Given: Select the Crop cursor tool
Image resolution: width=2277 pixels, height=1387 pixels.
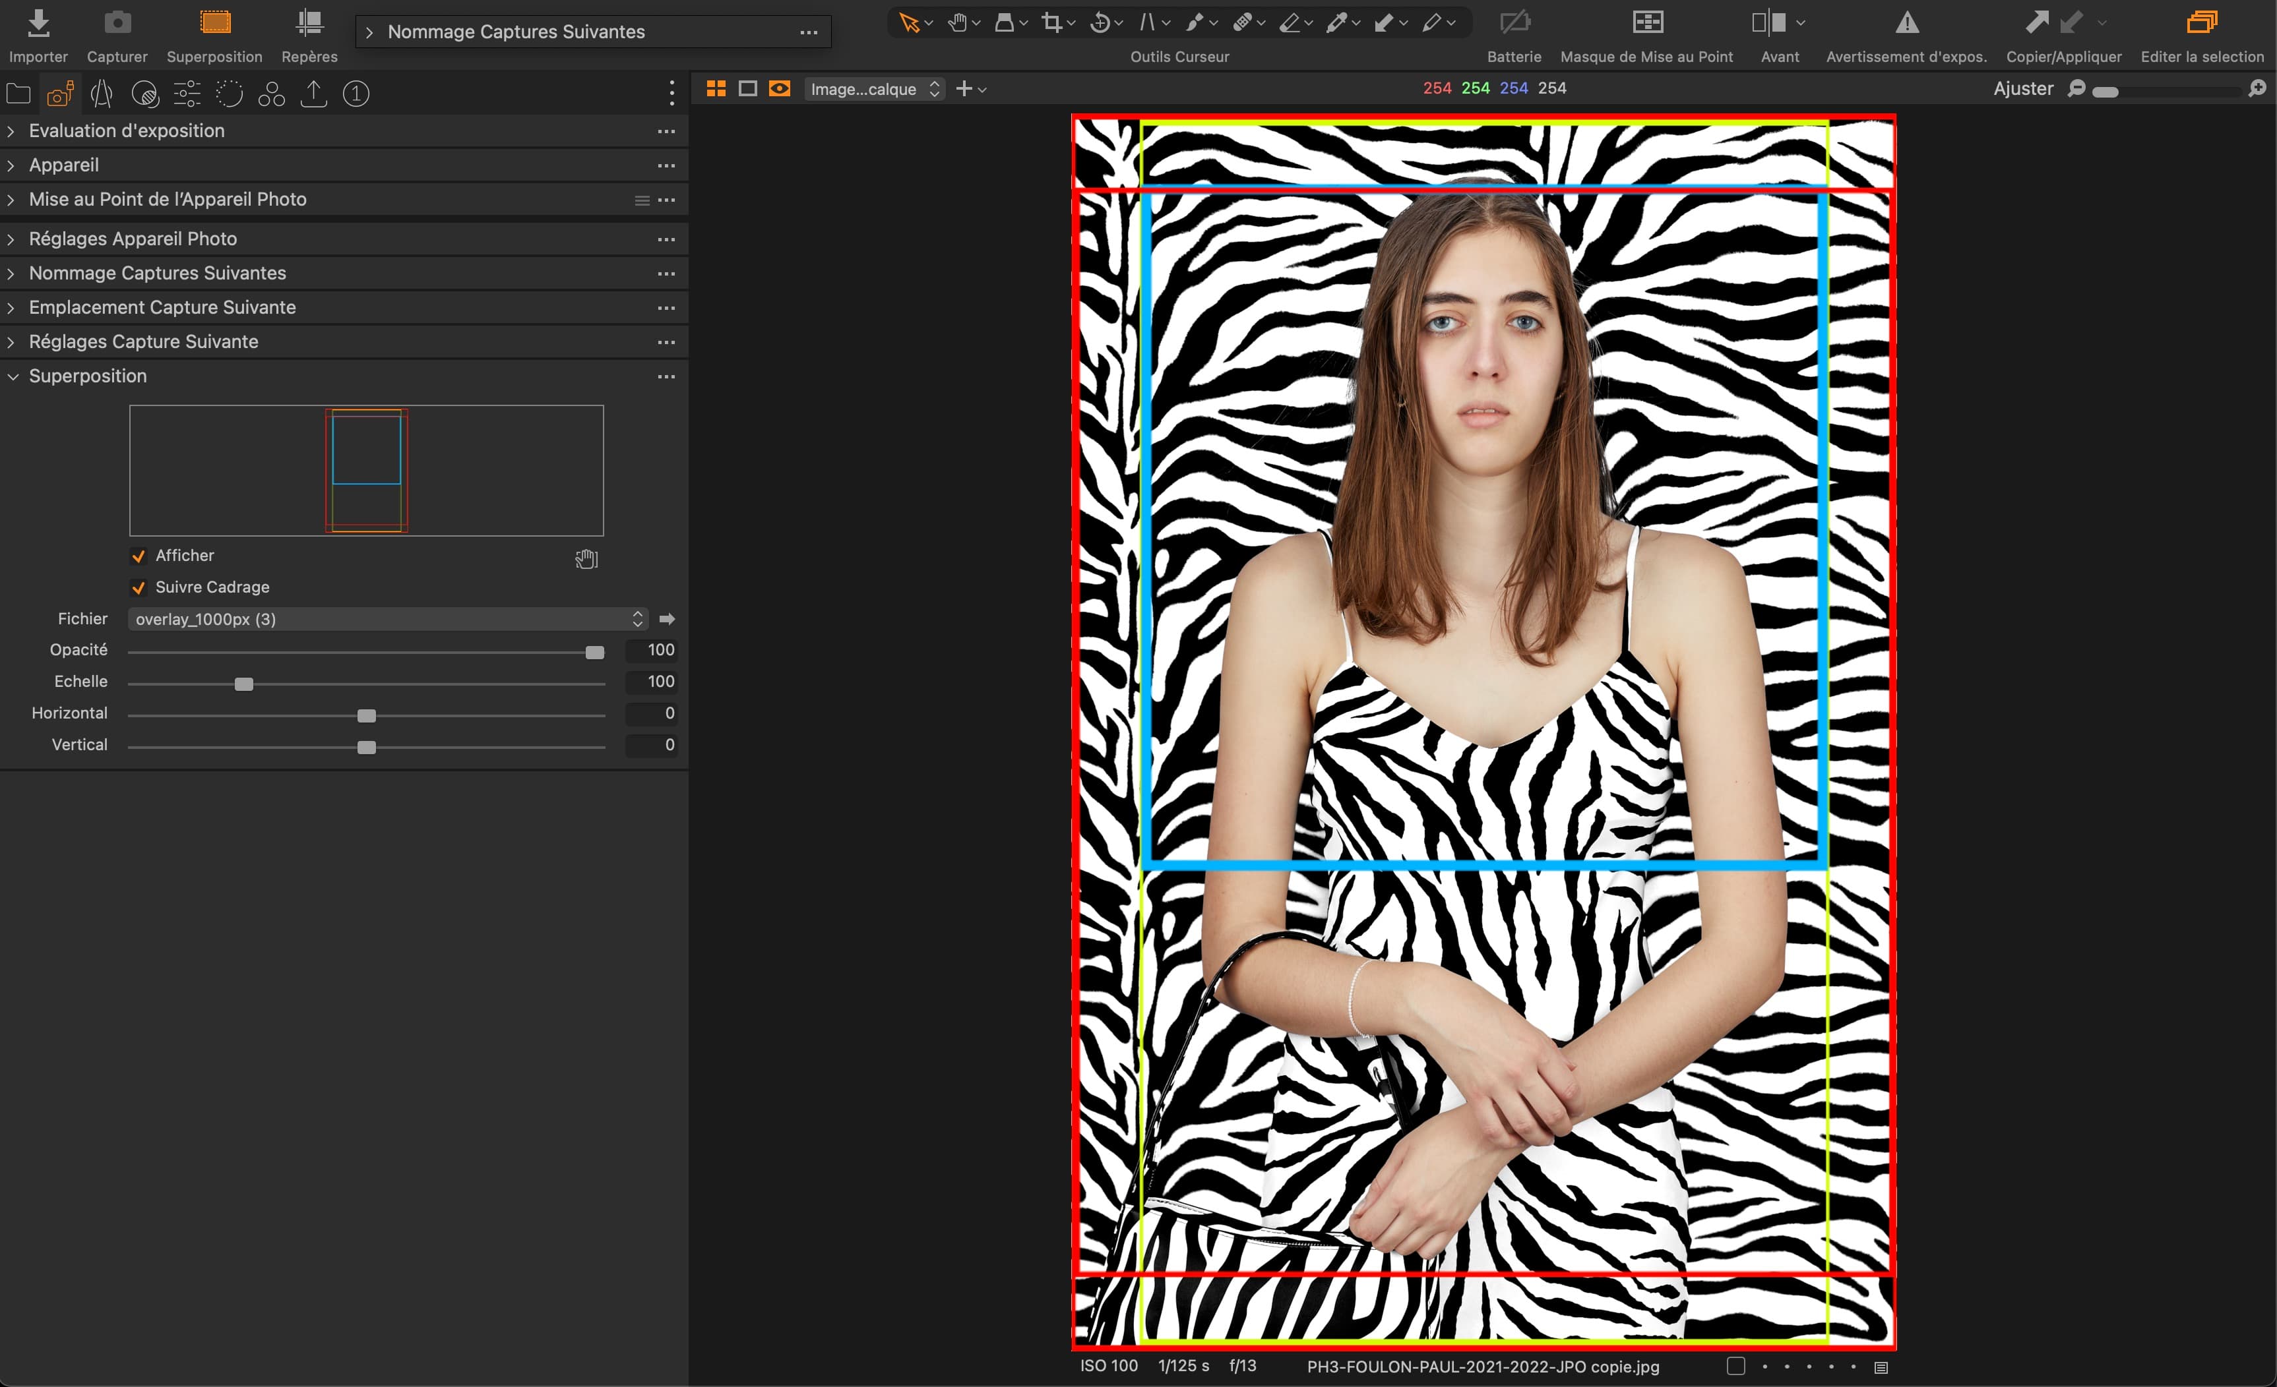Looking at the screenshot, I should point(1051,22).
